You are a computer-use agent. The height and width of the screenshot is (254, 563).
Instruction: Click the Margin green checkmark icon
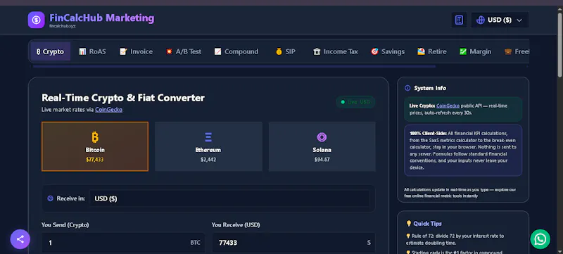(x=463, y=51)
